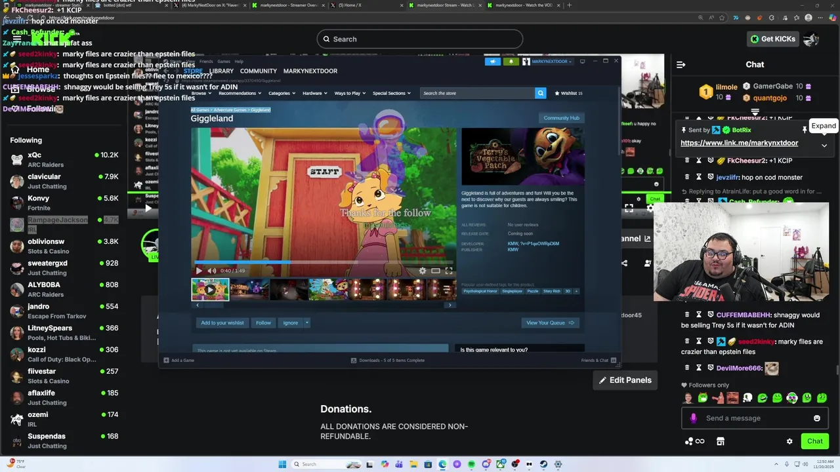Toggle theater mode on the trailer

[x=436, y=271]
